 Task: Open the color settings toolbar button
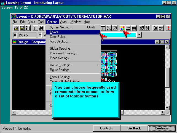(123, 28)
